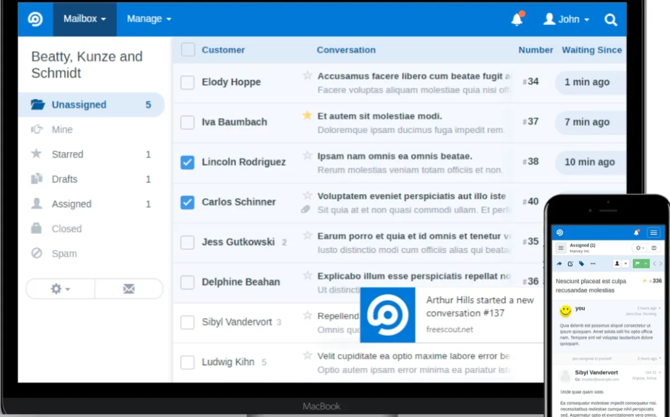Viewport: 670px width, 417px height.
Task: Open the assignee person dropdown on the phone
Action: click(x=621, y=263)
